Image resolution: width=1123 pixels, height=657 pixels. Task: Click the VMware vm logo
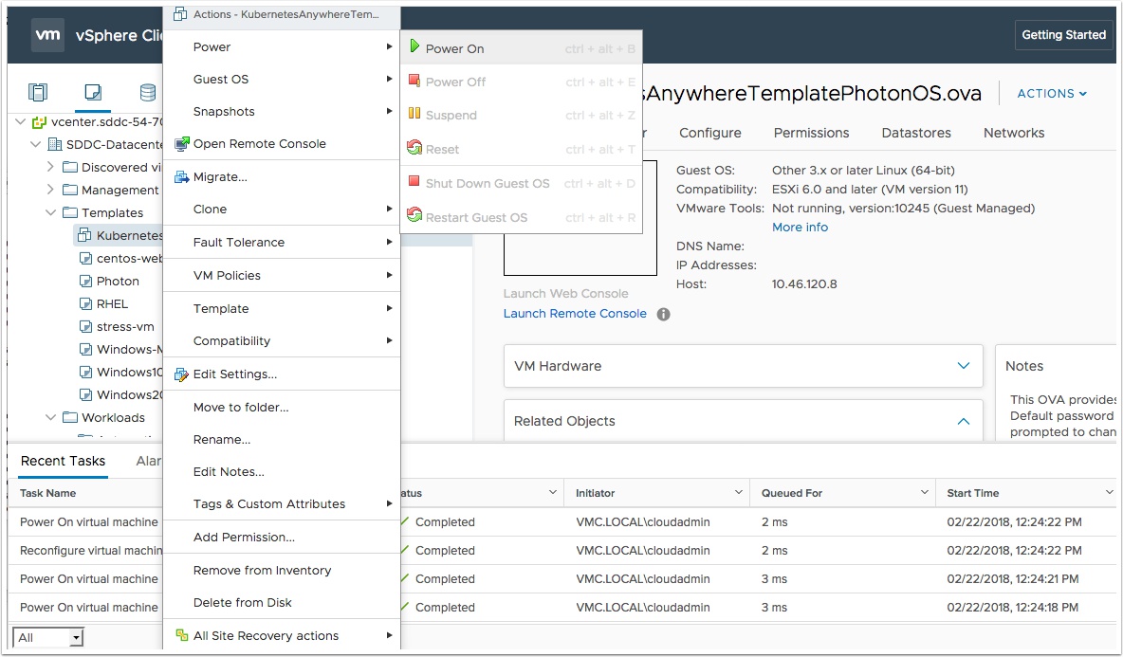[48, 35]
